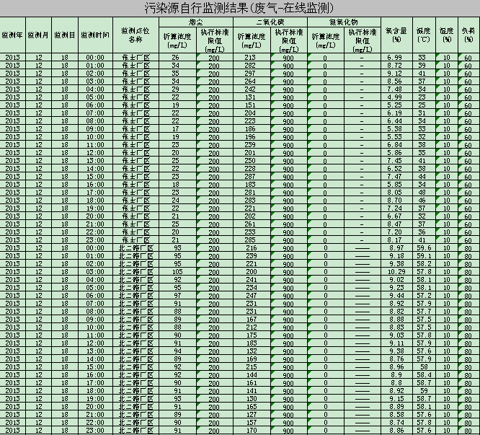Screen dimensions: 480x435
Task: Select the 湿度(%) column header
Action: 447,35
